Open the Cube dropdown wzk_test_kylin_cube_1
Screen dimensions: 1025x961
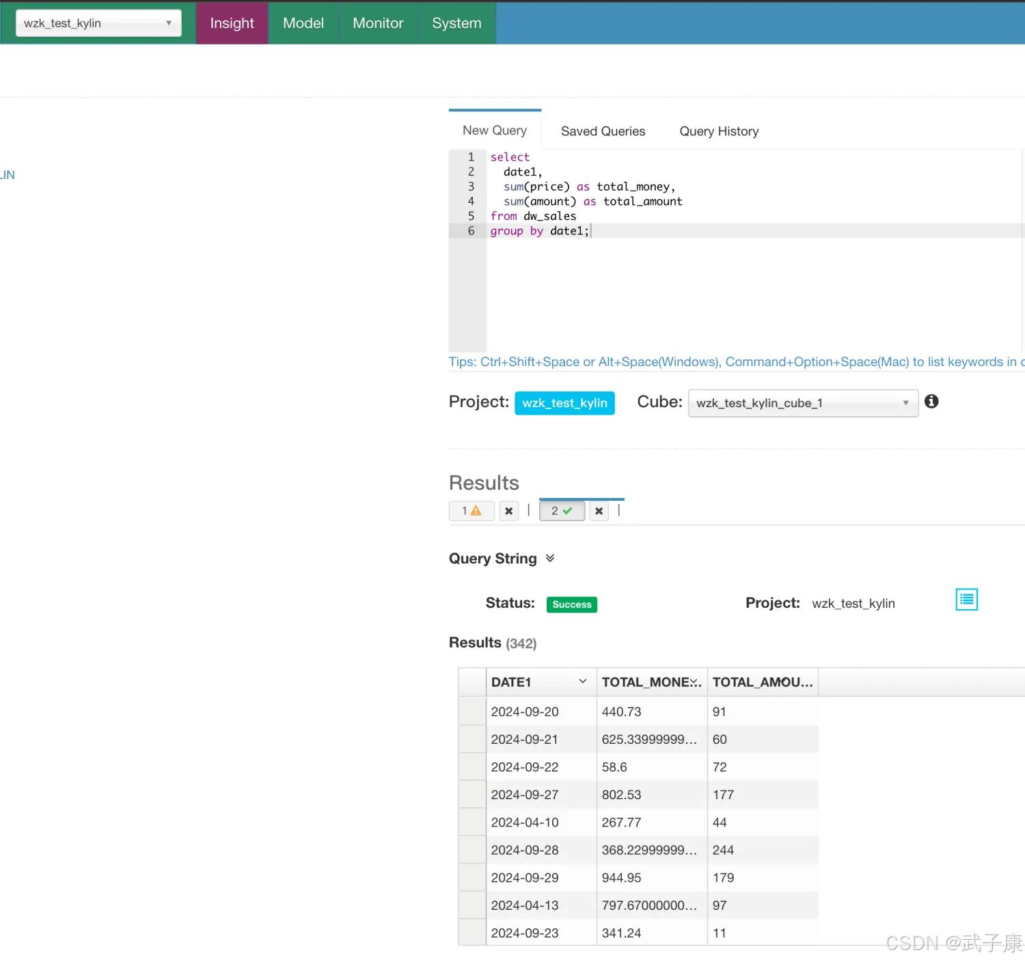[802, 403]
